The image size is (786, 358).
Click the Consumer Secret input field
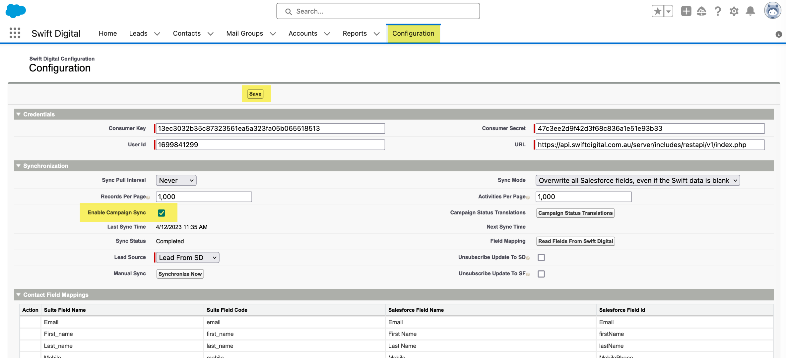click(650, 128)
